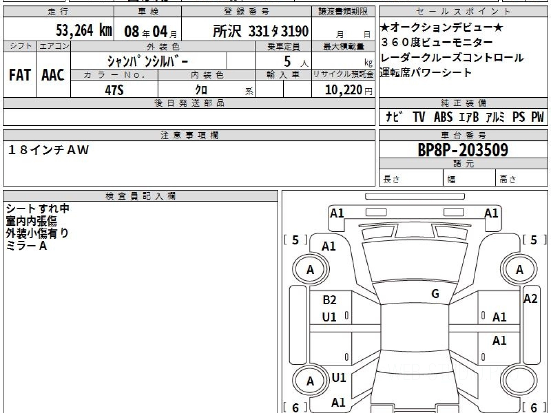Select the エアB equipment label

pos(469,117)
